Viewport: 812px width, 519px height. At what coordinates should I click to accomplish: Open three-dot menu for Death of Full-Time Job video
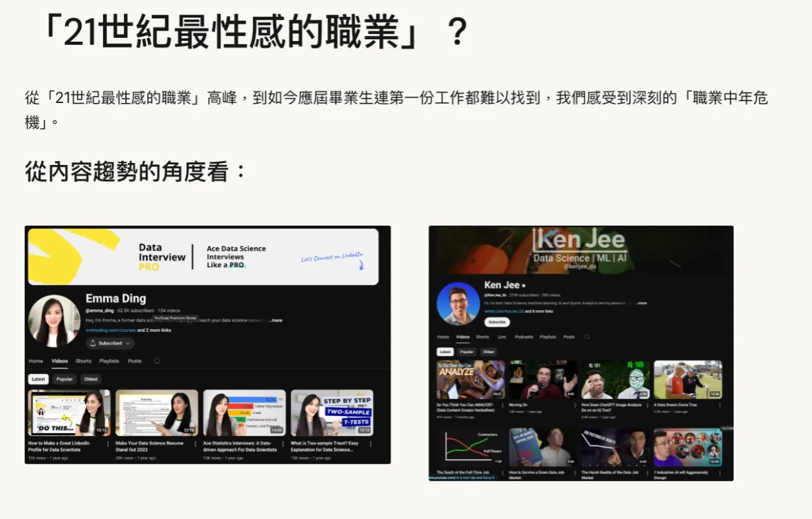(x=502, y=473)
